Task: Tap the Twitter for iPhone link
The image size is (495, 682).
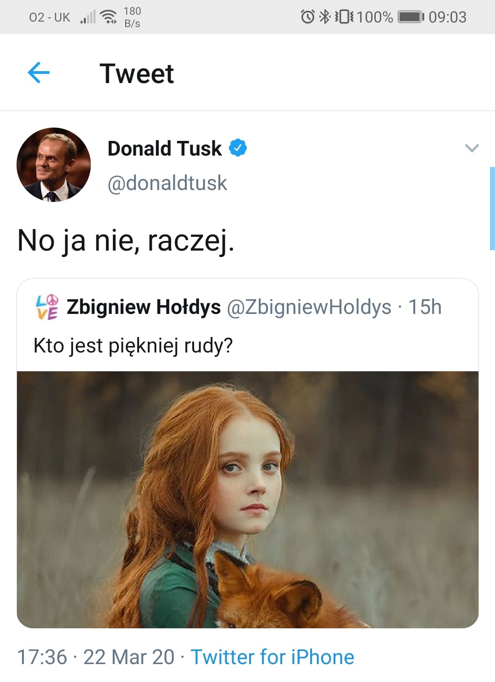Action: pyautogui.click(x=273, y=657)
